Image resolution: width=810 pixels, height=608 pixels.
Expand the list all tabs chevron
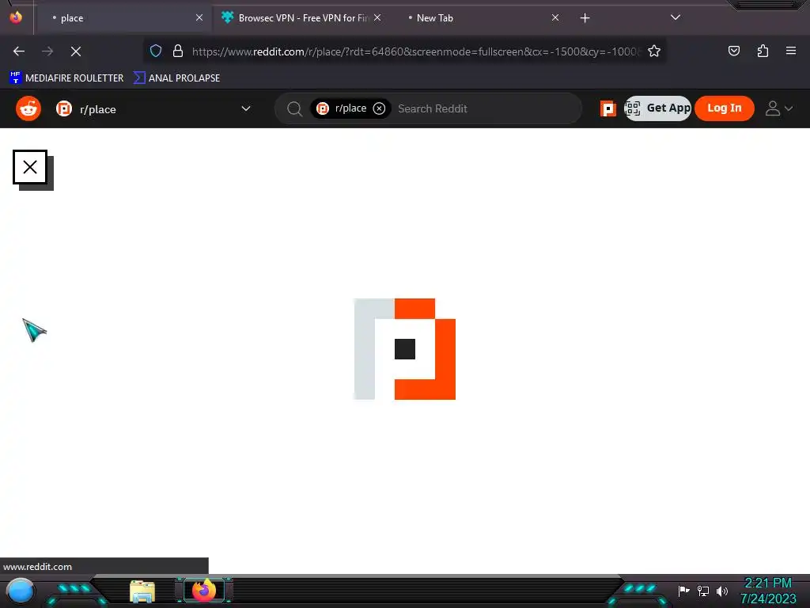tap(676, 17)
